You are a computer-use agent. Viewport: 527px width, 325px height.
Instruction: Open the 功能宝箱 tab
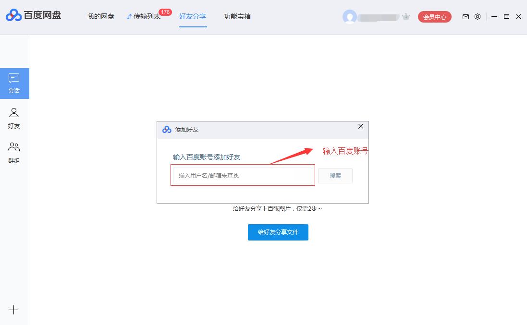pyautogui.click(x=237, y=16)
